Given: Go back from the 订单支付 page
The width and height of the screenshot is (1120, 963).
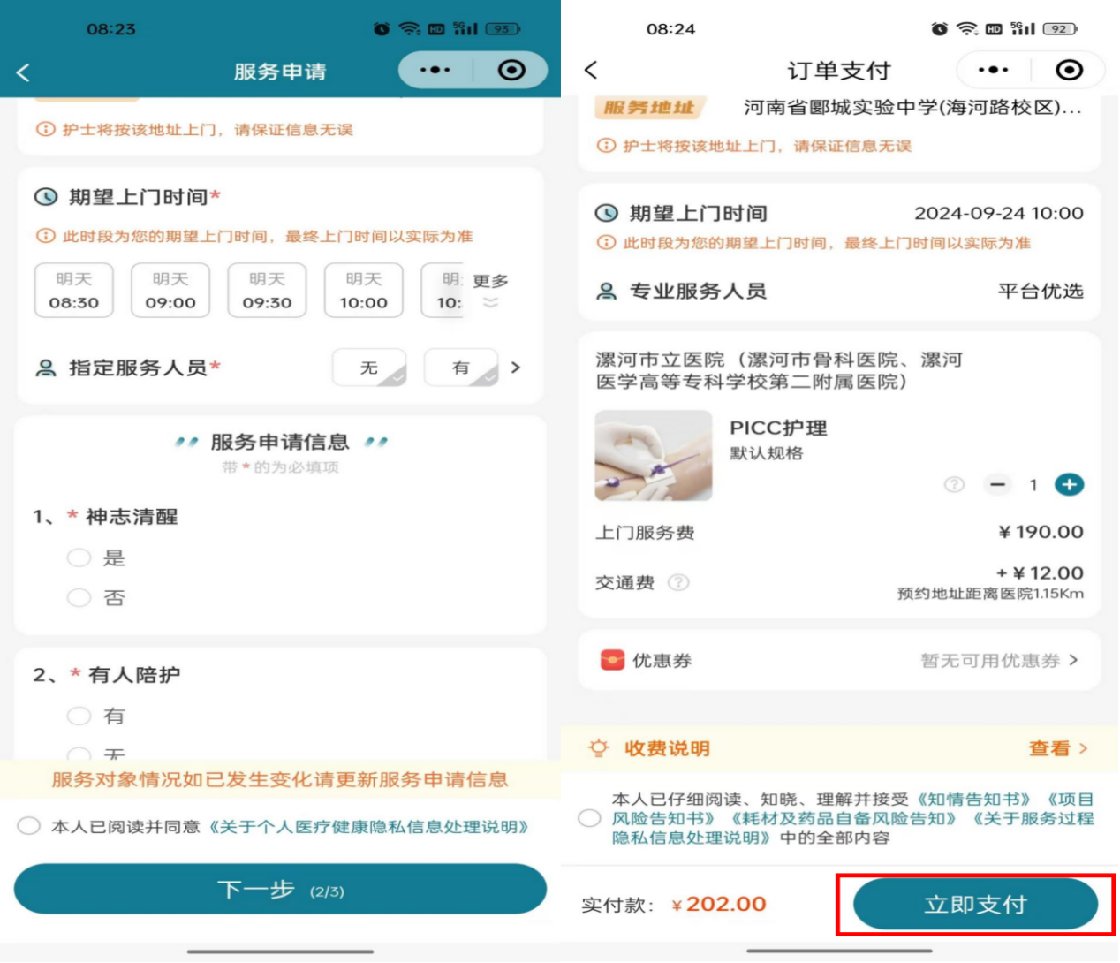Looking at the screenshot, I should click(591, 70).
